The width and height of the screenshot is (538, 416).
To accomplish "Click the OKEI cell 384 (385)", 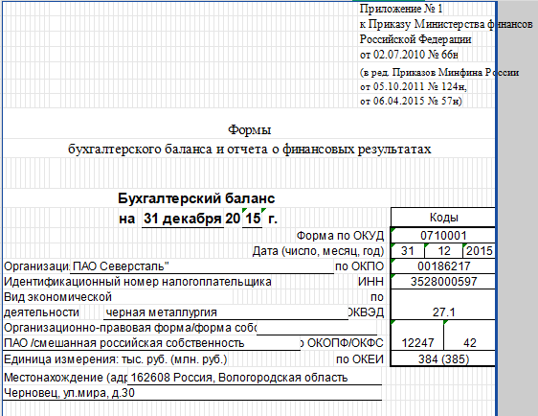I will pos(443,359).
